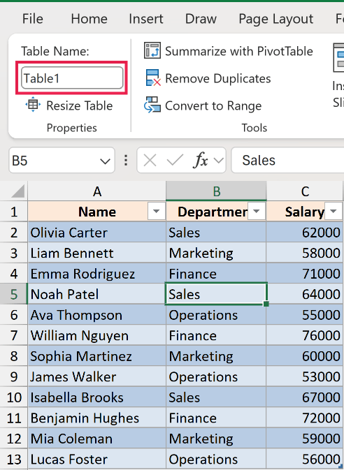Click the Insert Slicer icon

coord(338,57)
